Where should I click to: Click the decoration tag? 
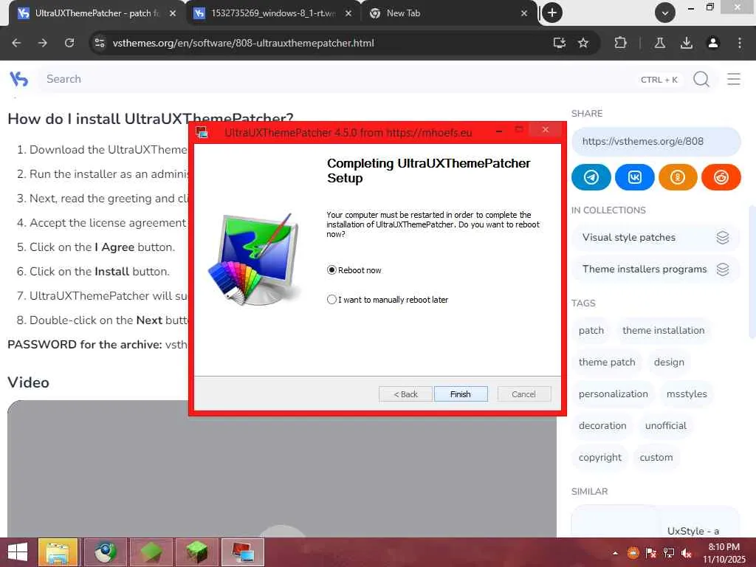pyautogui.click(x=602, y=426)
